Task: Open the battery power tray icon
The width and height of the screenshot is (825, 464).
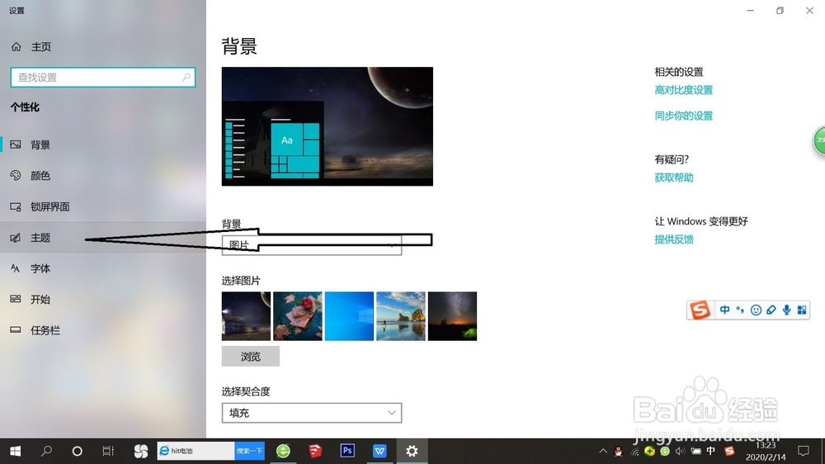Action: click(x=695, y=452)
